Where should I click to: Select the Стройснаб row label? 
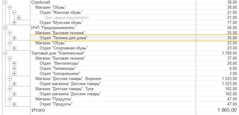click(x=41, y=2)
